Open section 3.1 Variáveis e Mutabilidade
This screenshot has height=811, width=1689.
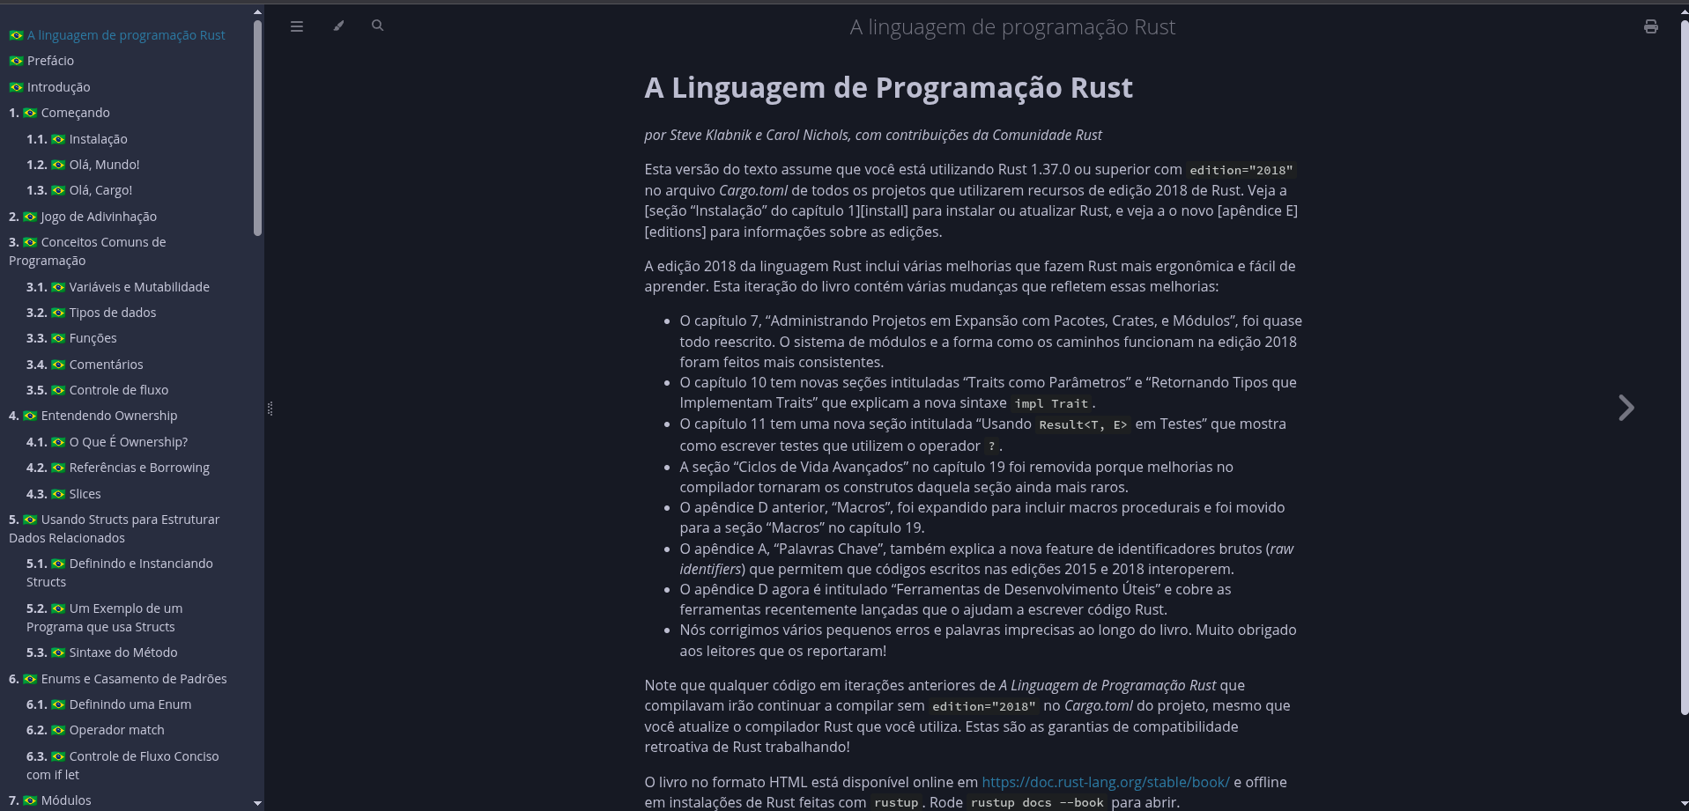point(118,287)
